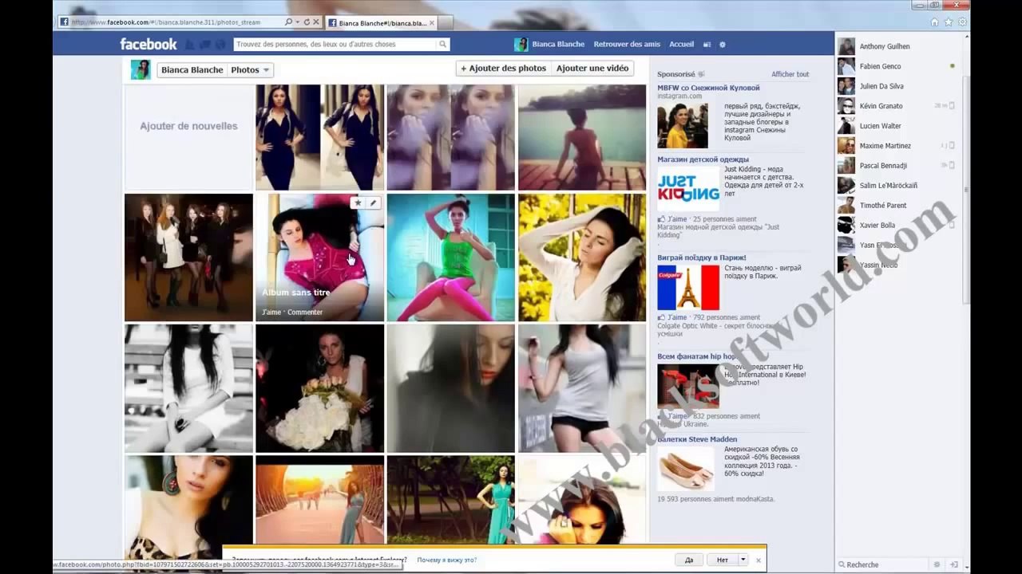
Task: Close the Bianca Blanche browser tab
Action: tap(432, 22)
